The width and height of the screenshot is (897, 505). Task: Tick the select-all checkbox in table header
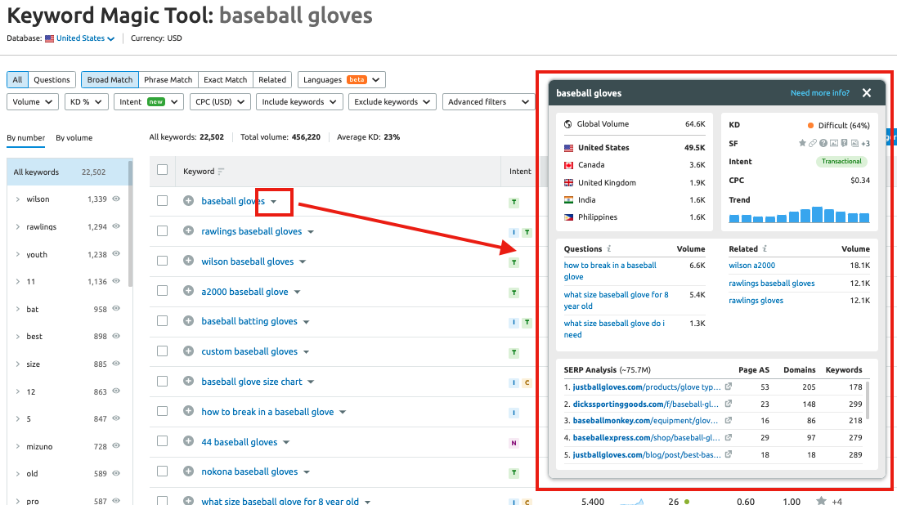(162, 170)
